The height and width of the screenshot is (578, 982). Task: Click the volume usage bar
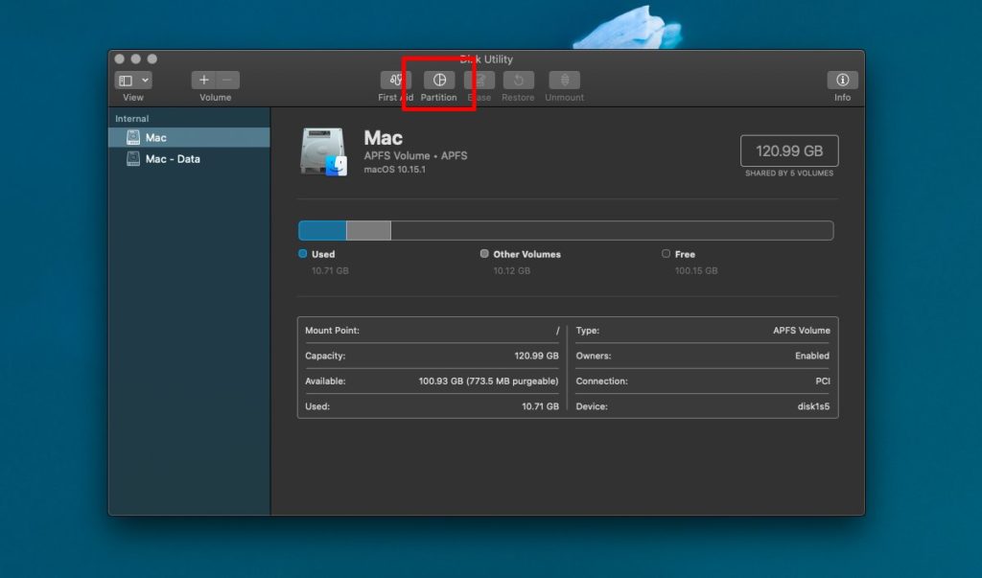566,230
